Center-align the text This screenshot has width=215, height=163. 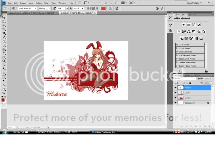pos(93,8)
